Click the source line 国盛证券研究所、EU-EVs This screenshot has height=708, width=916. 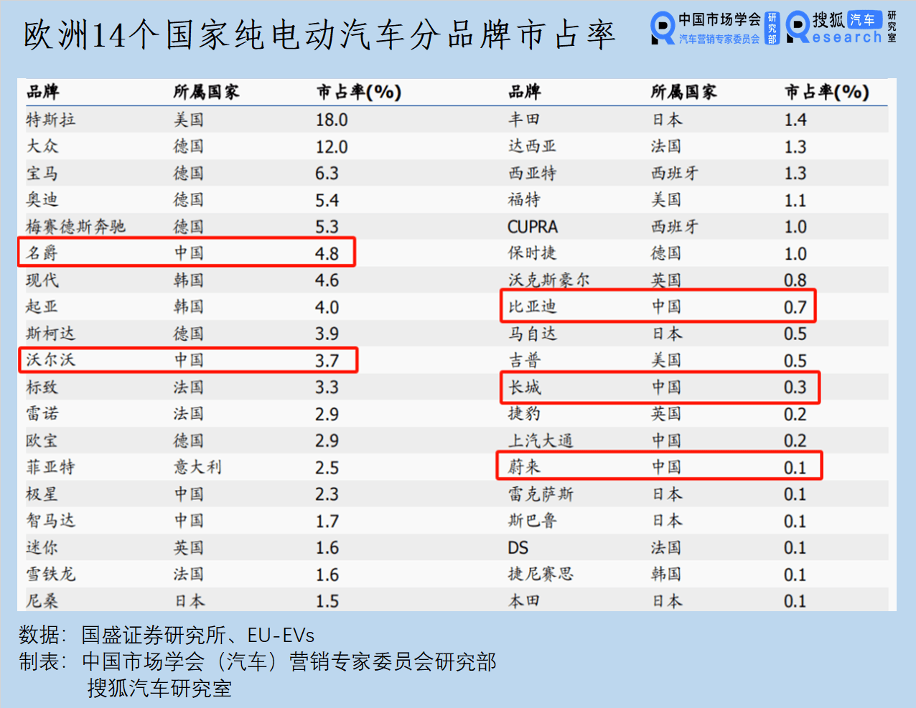click(x=198, y=635)
